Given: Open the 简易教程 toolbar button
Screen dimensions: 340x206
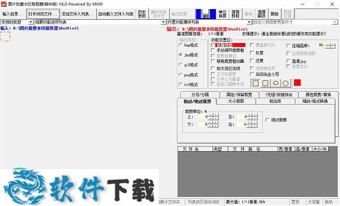Looking at the screenshot, I should (x=235, y=14).
